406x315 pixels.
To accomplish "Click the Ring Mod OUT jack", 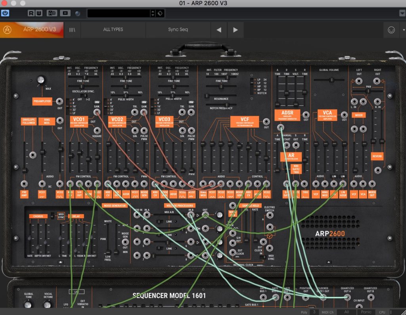I will [60, 121].
